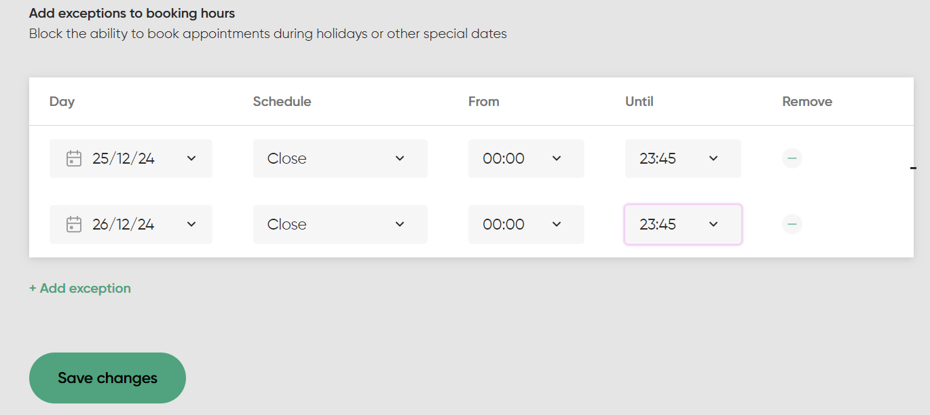The width and height of the screenshot is (930, 415).
Task: Expand the 25/12/24 day dropdown chevron
Action: [191, 158]
